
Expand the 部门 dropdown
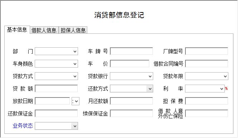click(56, 52)
